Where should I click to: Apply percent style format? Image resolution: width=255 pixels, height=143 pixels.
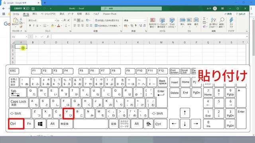tap(132, 25)
